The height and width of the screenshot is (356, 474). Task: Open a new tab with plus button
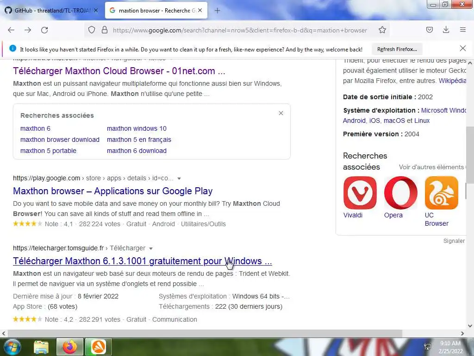click(x=218, y=11)
